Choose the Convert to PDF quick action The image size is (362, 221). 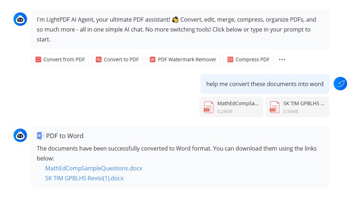[x=117, y=59]
